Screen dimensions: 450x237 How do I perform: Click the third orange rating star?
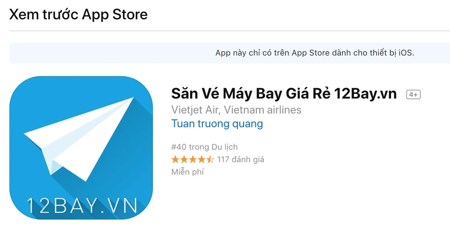pyautogui.click(x=193, y=159)
